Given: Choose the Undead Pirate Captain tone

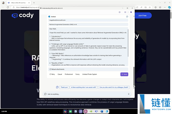Looking at the screenshot, I should pos(90,74).
